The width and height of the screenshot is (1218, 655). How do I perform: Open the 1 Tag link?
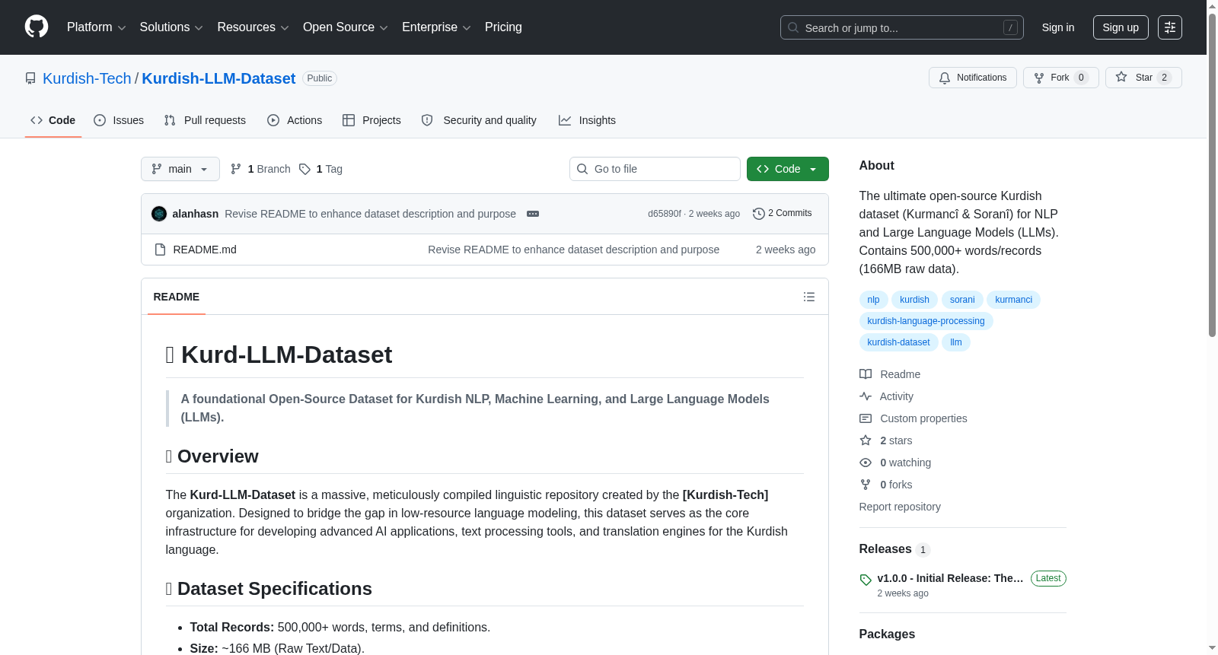320,169
